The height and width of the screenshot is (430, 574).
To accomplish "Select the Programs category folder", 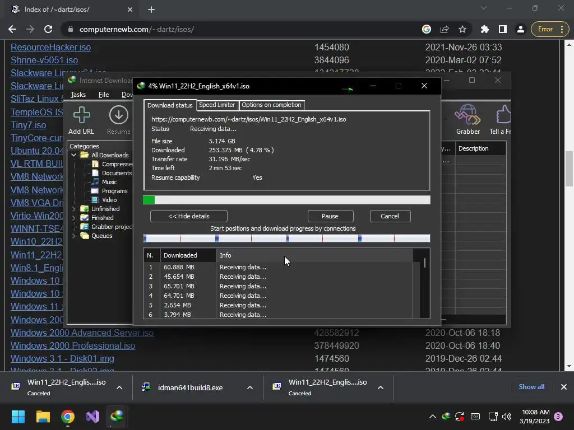I will pos(110,191).
